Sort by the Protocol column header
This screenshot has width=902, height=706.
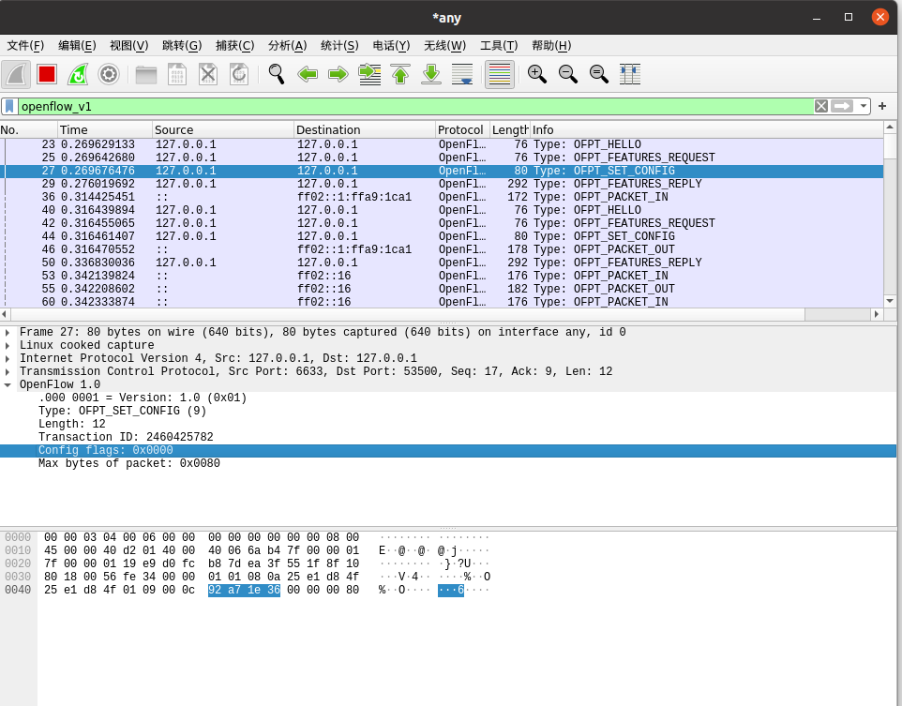coord(463,130)
